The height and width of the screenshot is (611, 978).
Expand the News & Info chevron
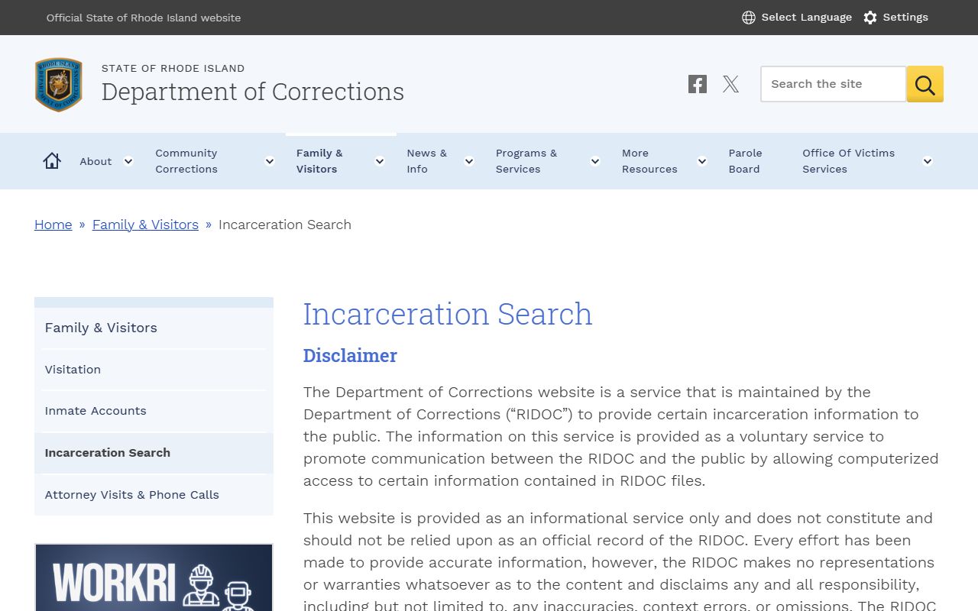click(x=469, y=161)
